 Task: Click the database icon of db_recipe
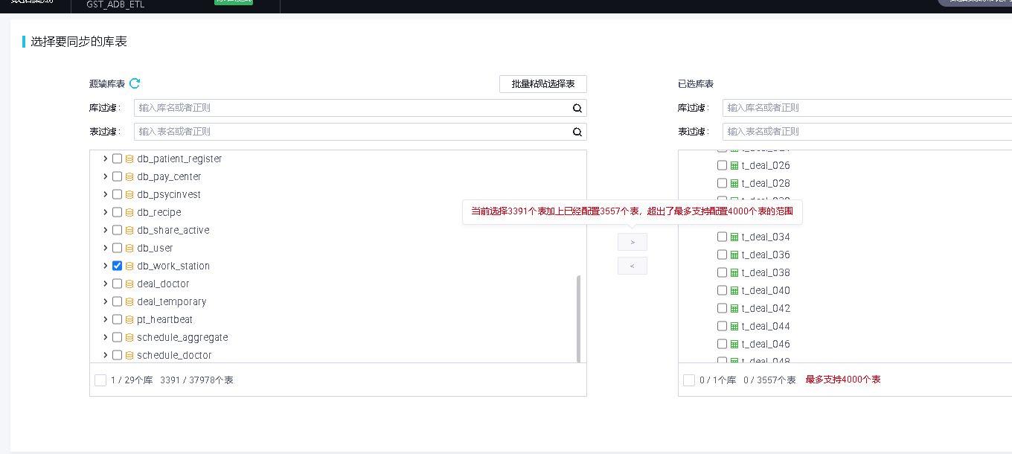point(129,212)
